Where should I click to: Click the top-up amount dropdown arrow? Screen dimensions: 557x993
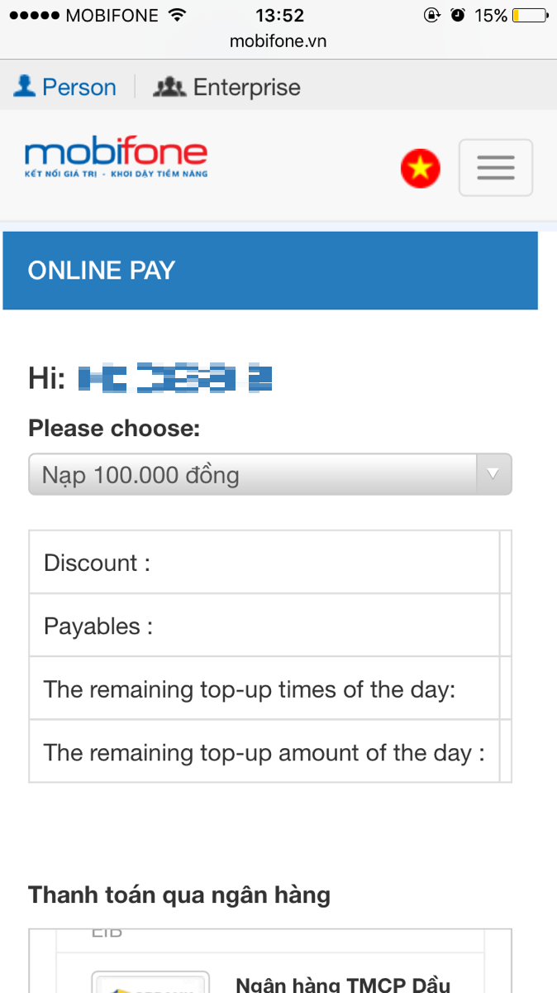coord(493,474)
